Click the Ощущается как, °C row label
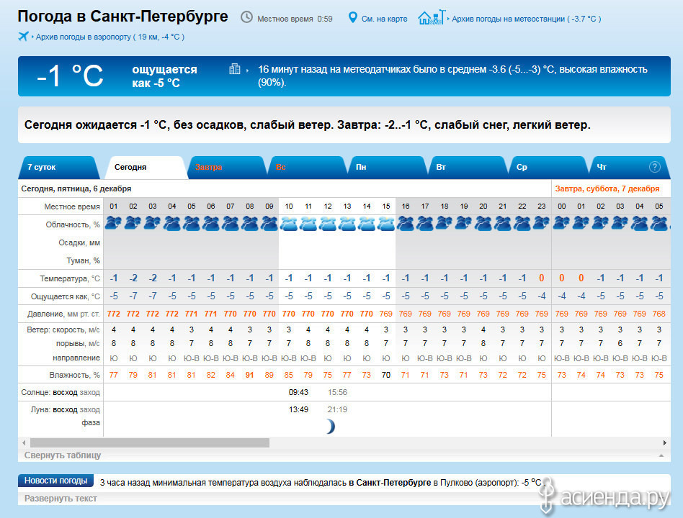 pos(66,296)
